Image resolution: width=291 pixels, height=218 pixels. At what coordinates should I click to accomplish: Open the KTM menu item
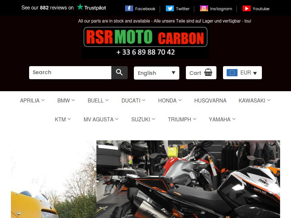(63, 120)
